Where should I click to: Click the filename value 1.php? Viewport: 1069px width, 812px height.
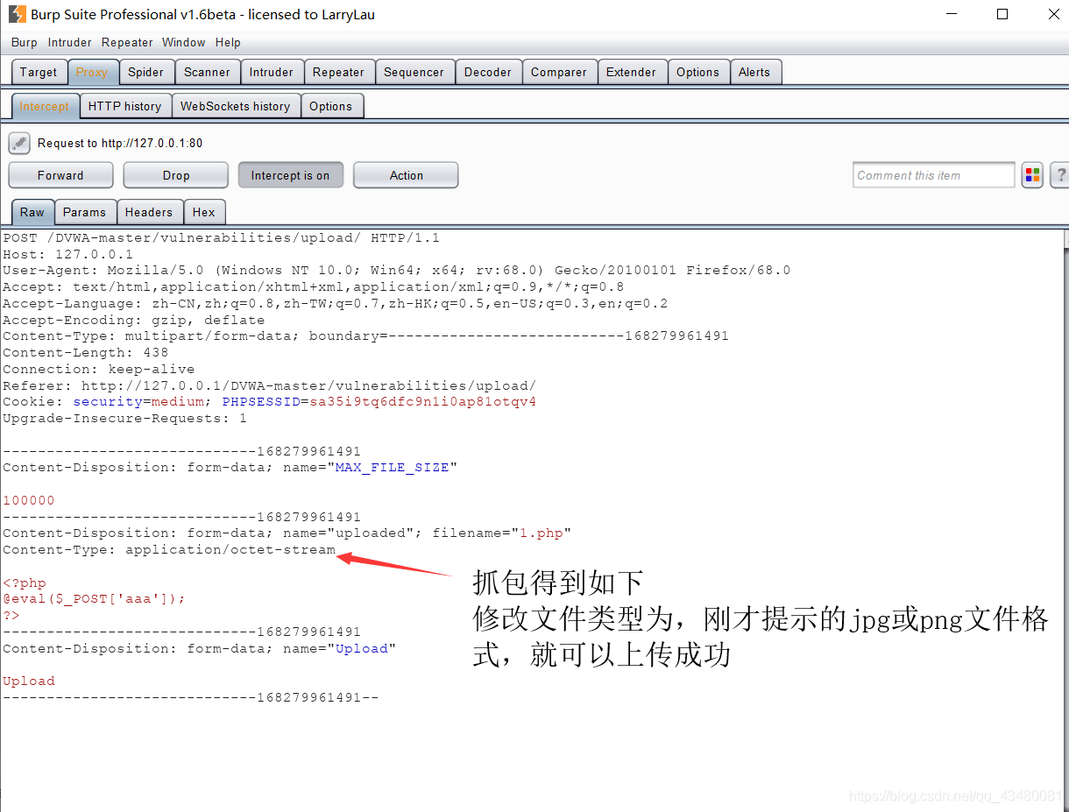(541, 533)
